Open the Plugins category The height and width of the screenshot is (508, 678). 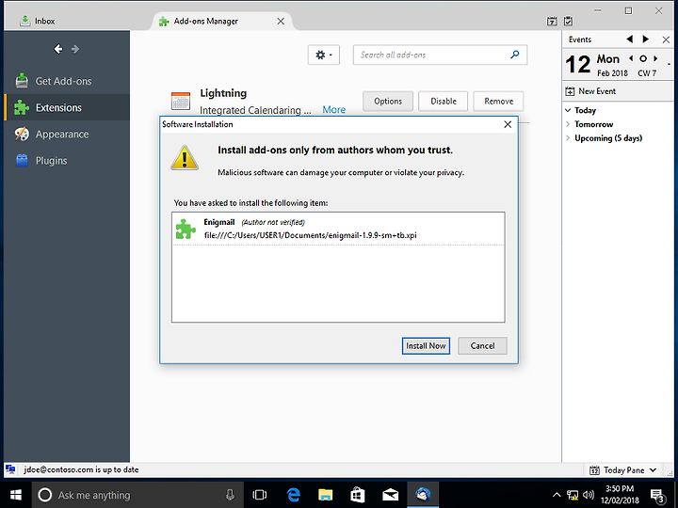67,161
